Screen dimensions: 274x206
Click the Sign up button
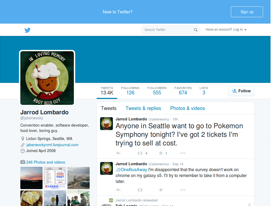point(247,12)
